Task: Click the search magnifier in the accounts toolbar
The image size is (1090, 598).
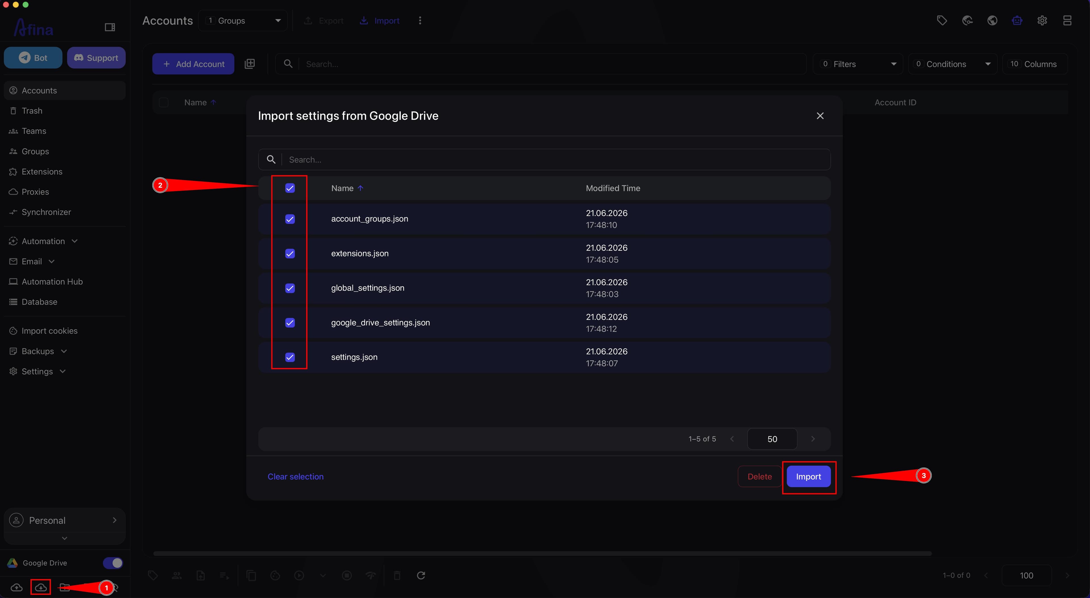Action: click(x=288, y=64)
